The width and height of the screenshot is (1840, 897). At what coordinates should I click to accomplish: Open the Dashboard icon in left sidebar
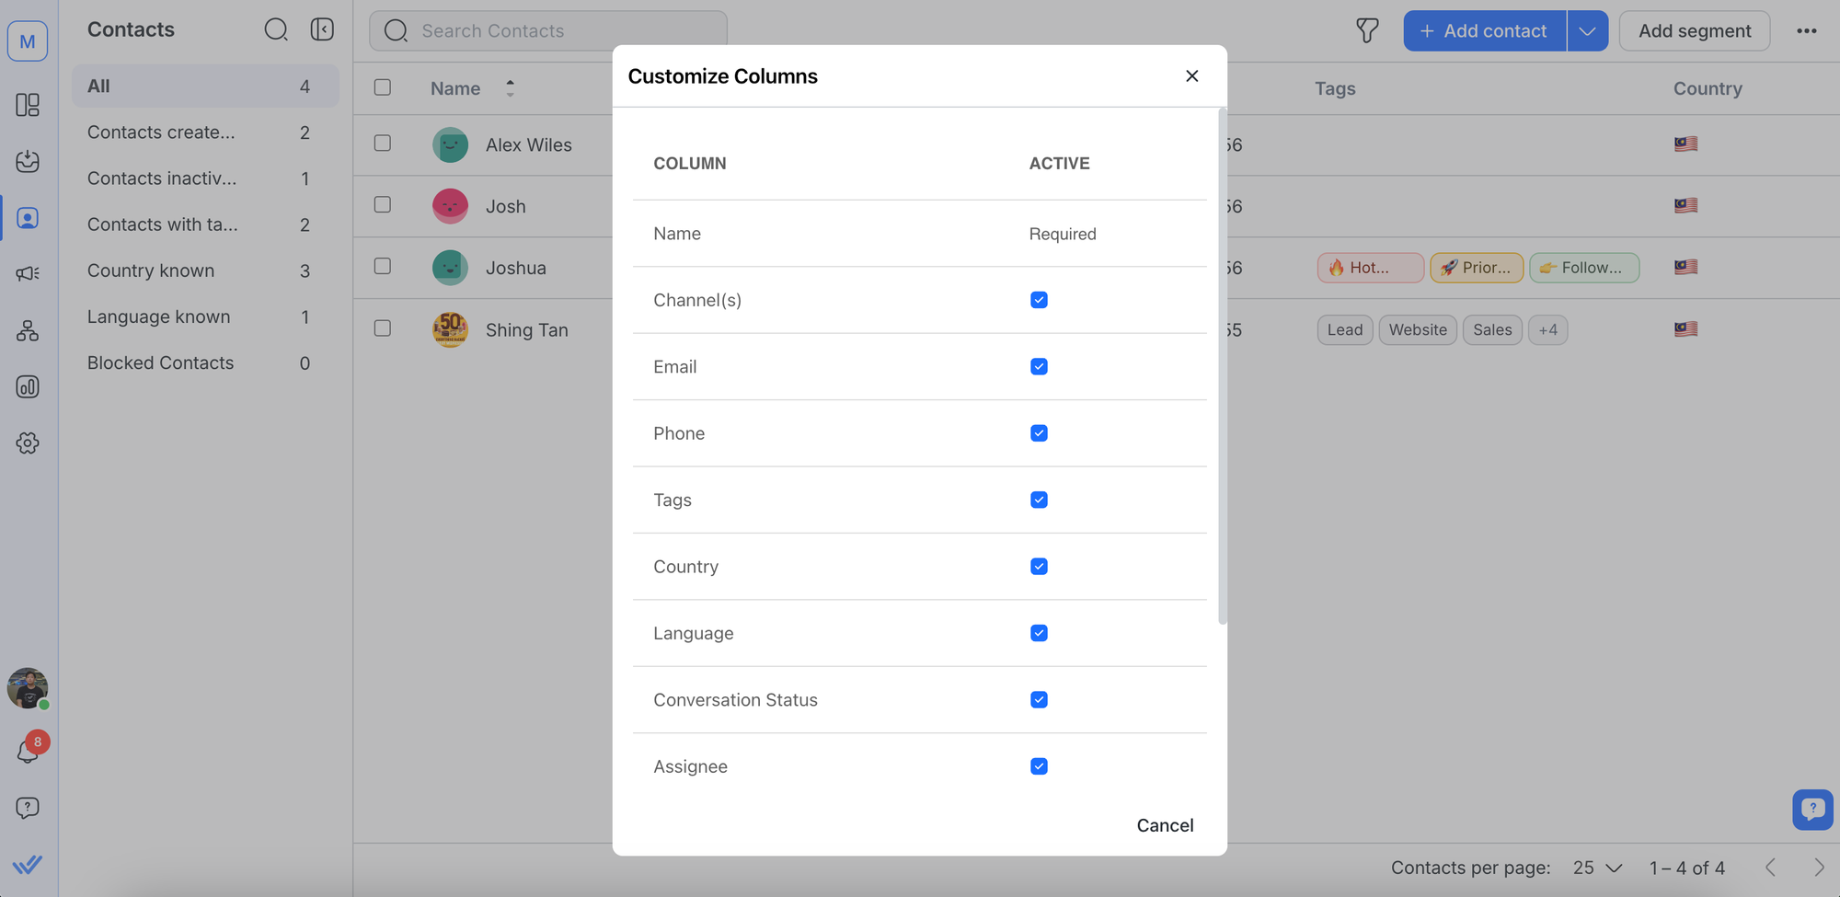(28, 105)
